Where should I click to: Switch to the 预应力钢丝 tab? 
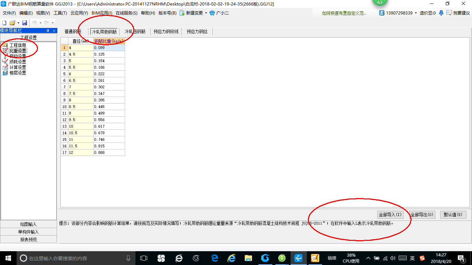point(197,31)
